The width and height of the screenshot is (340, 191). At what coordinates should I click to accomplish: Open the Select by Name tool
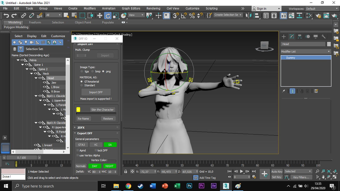click(74, 16)
